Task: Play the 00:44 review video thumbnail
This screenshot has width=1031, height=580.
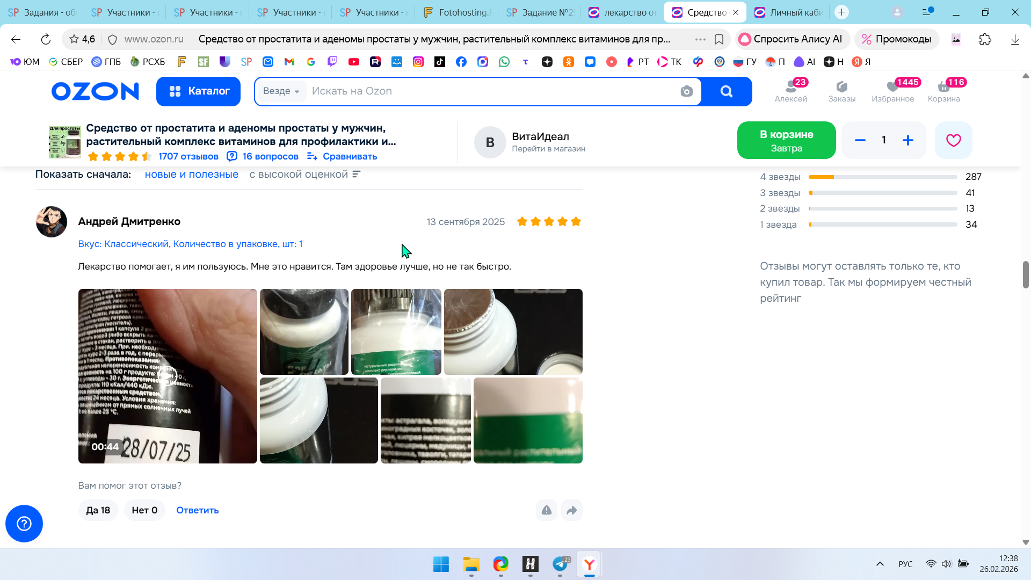Action: 168,376
